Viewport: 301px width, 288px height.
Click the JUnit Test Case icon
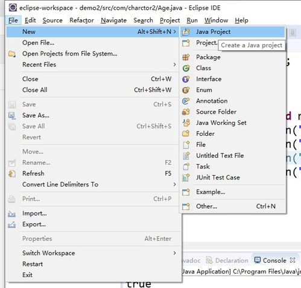point(186,178)
